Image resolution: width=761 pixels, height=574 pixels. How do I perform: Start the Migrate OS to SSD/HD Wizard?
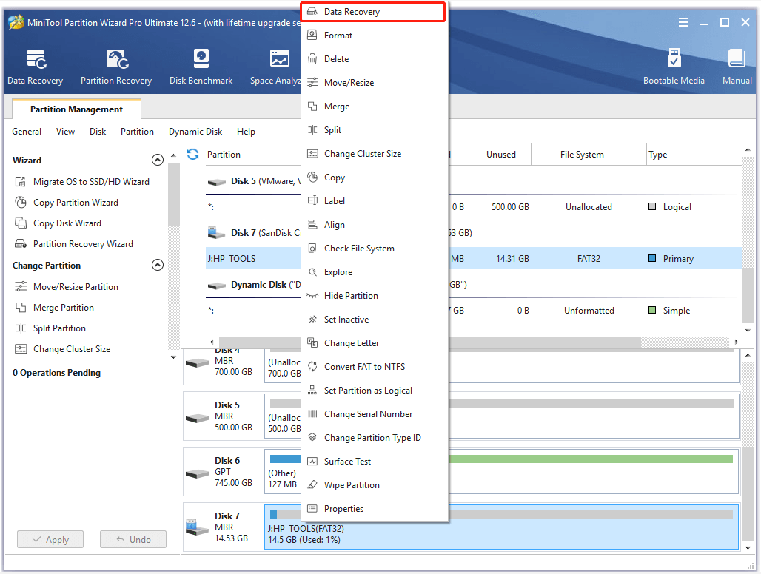(x=91, y=182)
